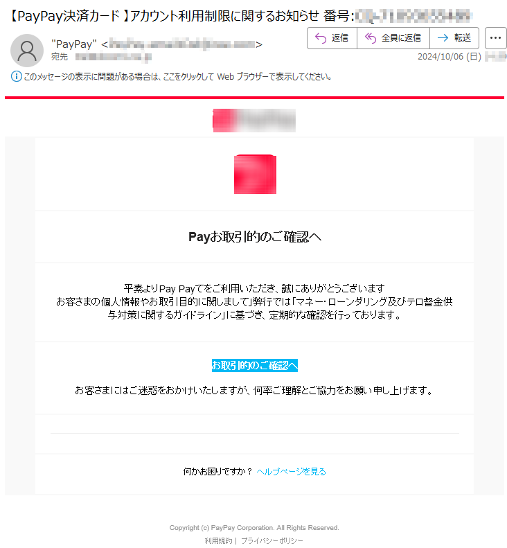Click the "PayPay" sender name

point(74,44)
